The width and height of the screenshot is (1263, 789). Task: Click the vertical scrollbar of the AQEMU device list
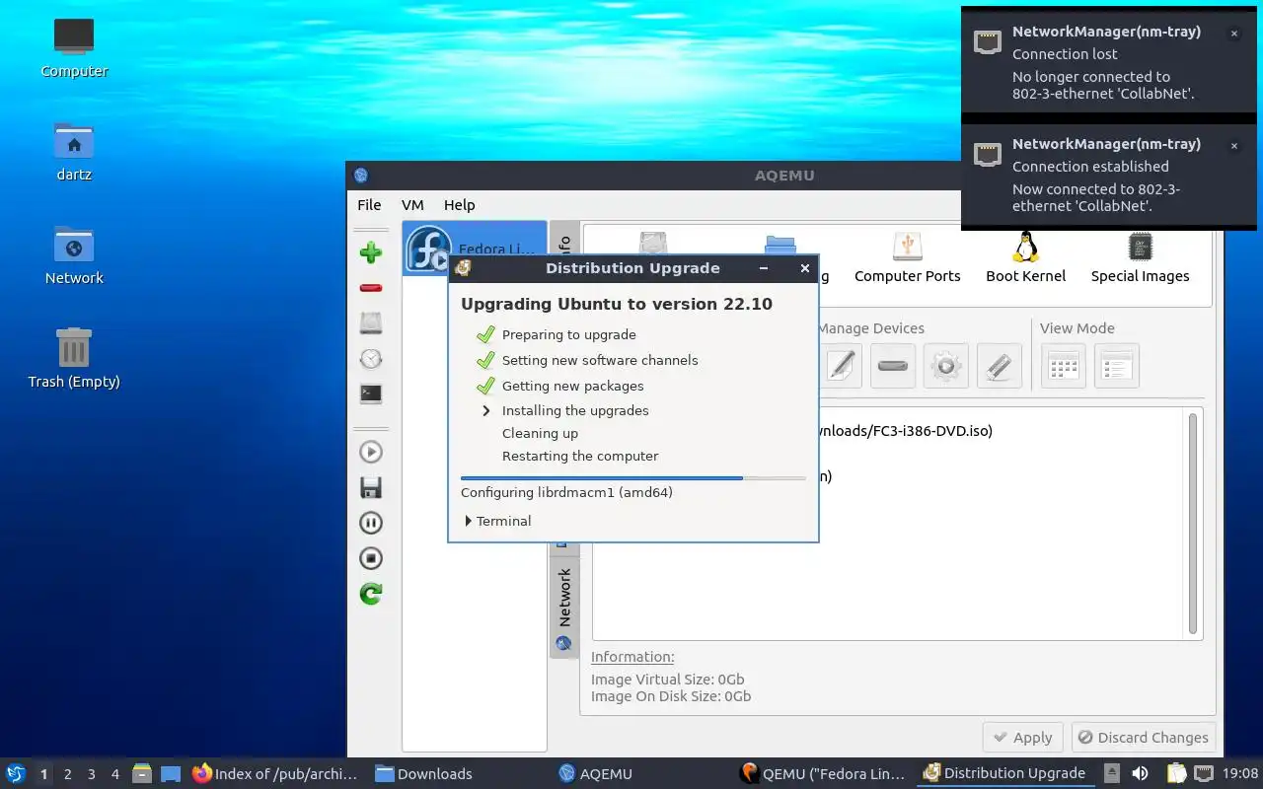click(1192, 525)
